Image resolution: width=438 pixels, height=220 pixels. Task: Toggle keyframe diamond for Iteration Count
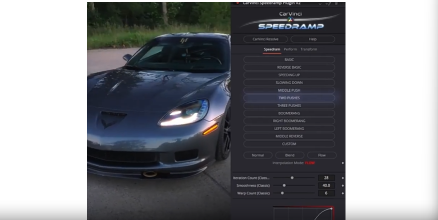tap(342, 178)
